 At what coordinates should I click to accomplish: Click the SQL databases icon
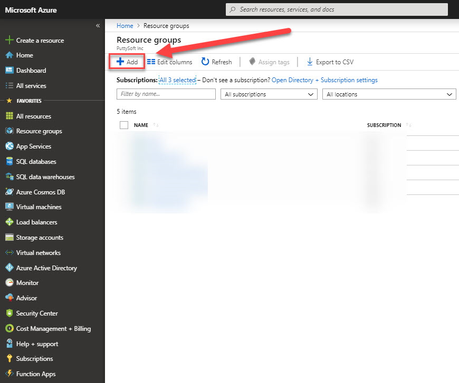coord(9,161)
